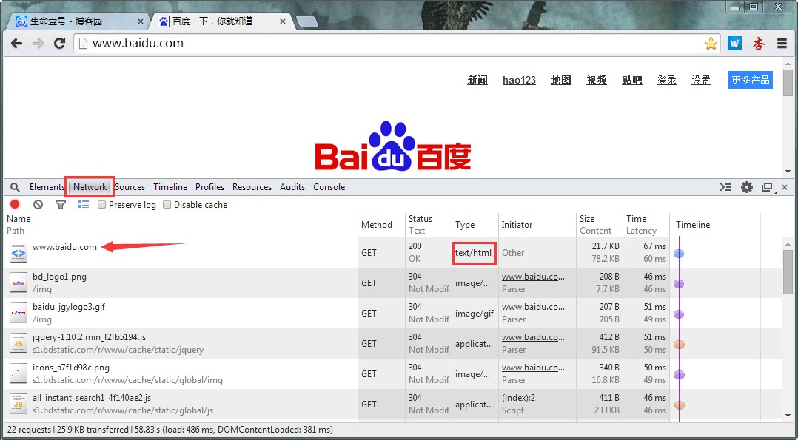Open the 地图 link
The image size is (798, 440).
click(x=561, y=80)
